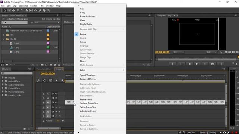The image size is (239, 134).
Task: Click the Project panel search field
Action: [15, 22]
